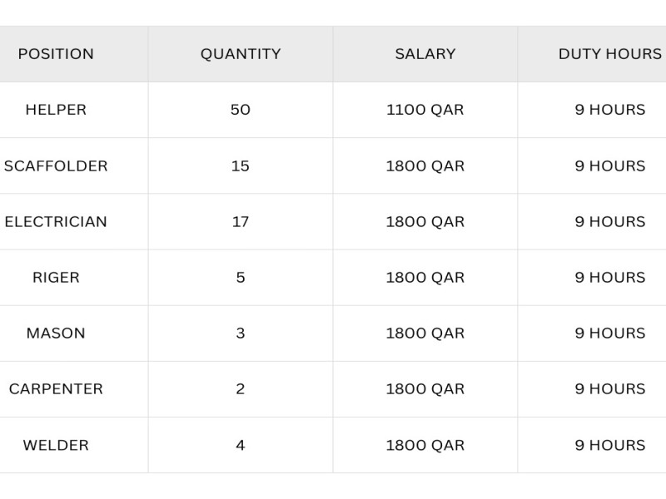This screenshot has height=499, width=666.
Task: Select the WELDER position cell
Action: tap(56, 445)
